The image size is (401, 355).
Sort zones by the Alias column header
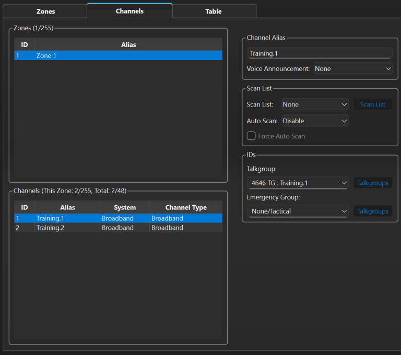tap(128, 45)
